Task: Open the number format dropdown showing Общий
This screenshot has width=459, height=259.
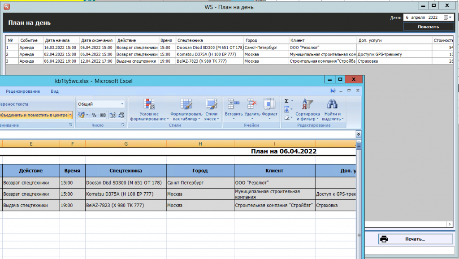Action: point(122,104)
